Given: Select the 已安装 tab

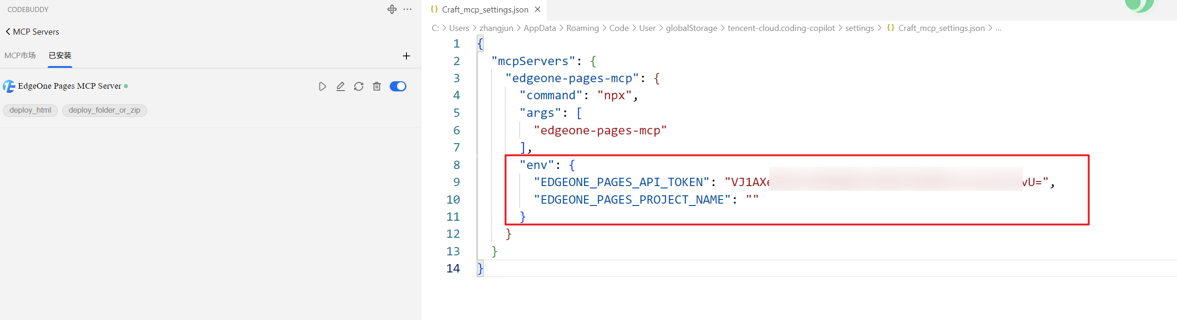Looking at the screenshot, I should [60, 55].
